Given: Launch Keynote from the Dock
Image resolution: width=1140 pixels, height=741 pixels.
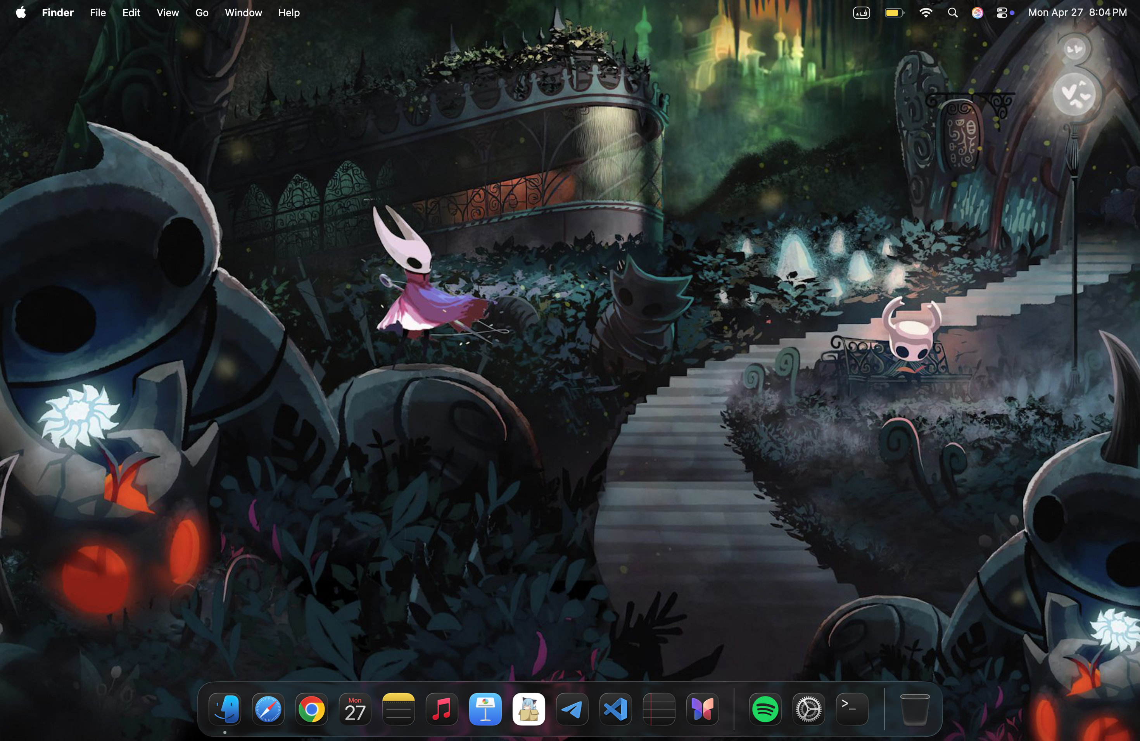Looking at the screenshot, I should [x=485, y=709].
